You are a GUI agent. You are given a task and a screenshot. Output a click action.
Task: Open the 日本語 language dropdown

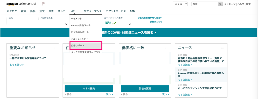[x=180, y=4]
